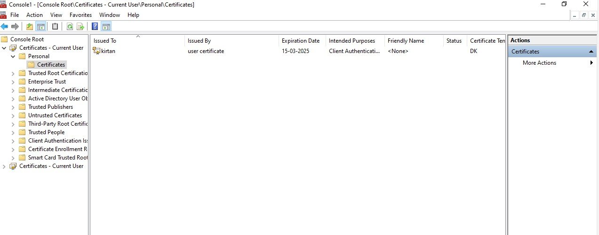
Task: Select the Client Authentication Issuers label
Action: (x=58, y=141)
